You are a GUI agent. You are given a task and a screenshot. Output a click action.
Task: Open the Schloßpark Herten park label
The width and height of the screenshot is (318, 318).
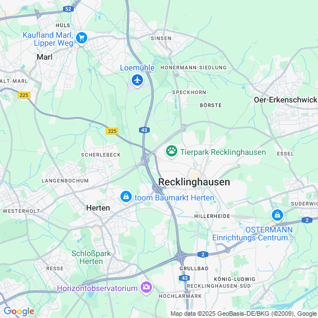(x=91, y=257)
